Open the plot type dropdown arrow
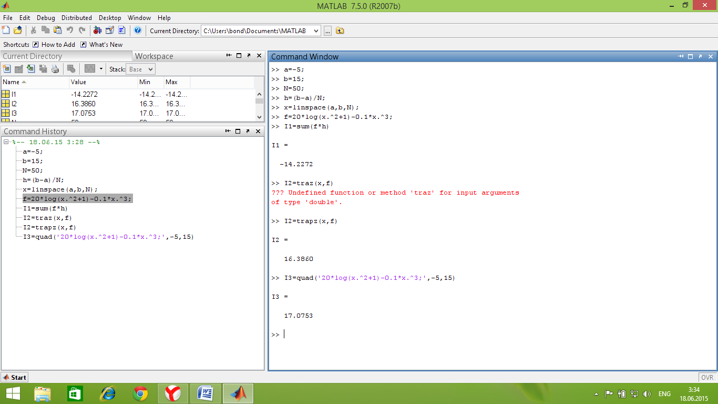 click(x=101, y=69)
